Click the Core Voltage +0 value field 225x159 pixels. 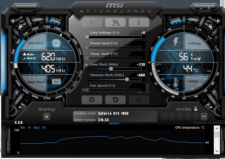pos(143,33)
